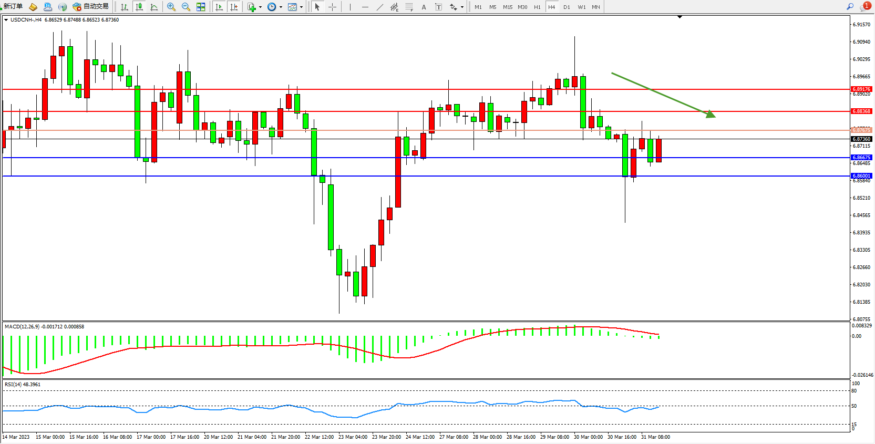The height and width of the screenshot is (444, 875).
Task: Expand the arrows objects dropdown
Action: pyautogui.click(x=462, y=7)
